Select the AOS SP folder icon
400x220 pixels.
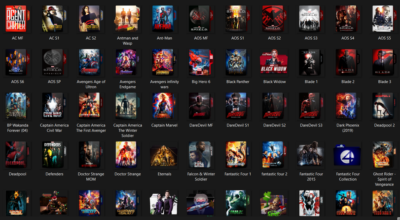click(54, 62)
